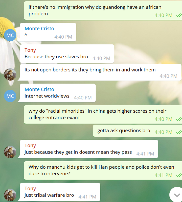This screenshot has height=202, width=182.
Task: Select the 'Just tribal warfare bro' bubble
Action: [x=59, y=192]
